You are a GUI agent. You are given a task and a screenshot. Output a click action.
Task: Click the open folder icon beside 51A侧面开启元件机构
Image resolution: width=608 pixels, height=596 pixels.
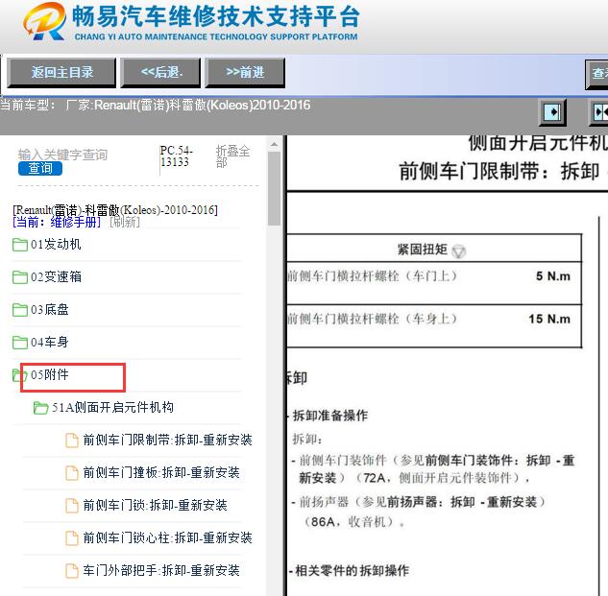click(40, 408)
